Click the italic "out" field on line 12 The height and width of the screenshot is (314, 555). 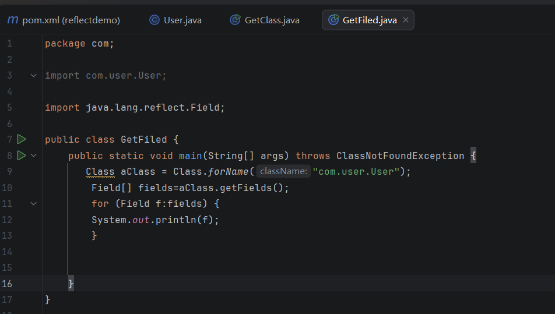coord(141,220)
